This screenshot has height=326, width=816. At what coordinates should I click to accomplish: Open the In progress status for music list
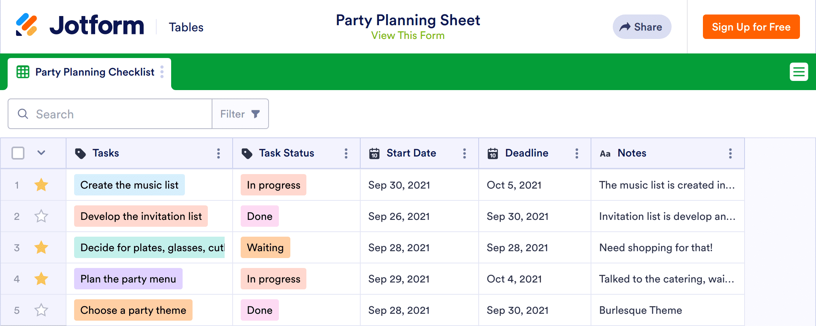point(274,185)
